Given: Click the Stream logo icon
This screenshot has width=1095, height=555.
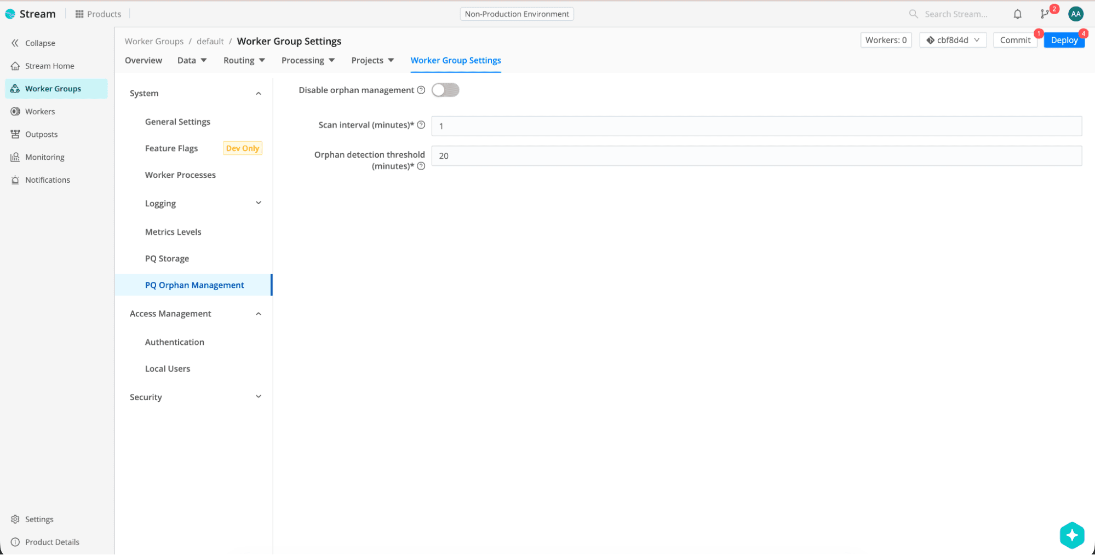Looking at the screenshot, I should [10, 14].
